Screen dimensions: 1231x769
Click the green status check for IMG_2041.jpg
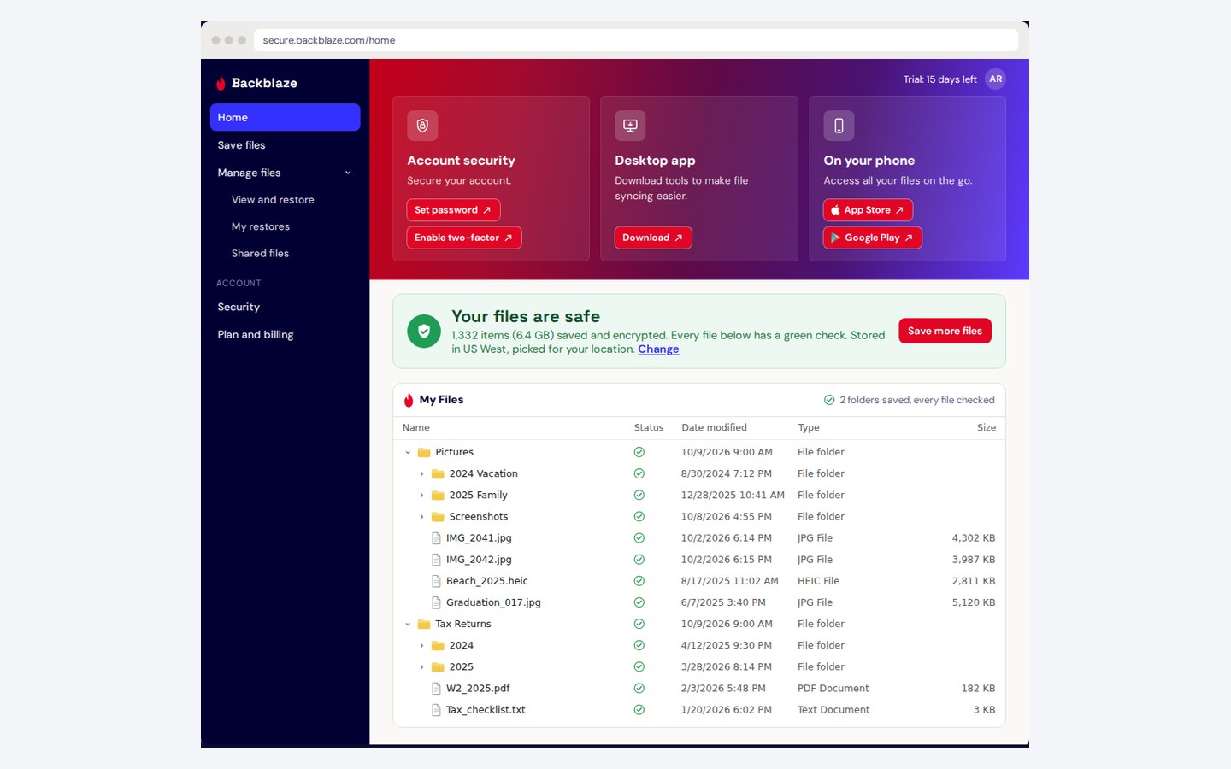click(639, 538)
